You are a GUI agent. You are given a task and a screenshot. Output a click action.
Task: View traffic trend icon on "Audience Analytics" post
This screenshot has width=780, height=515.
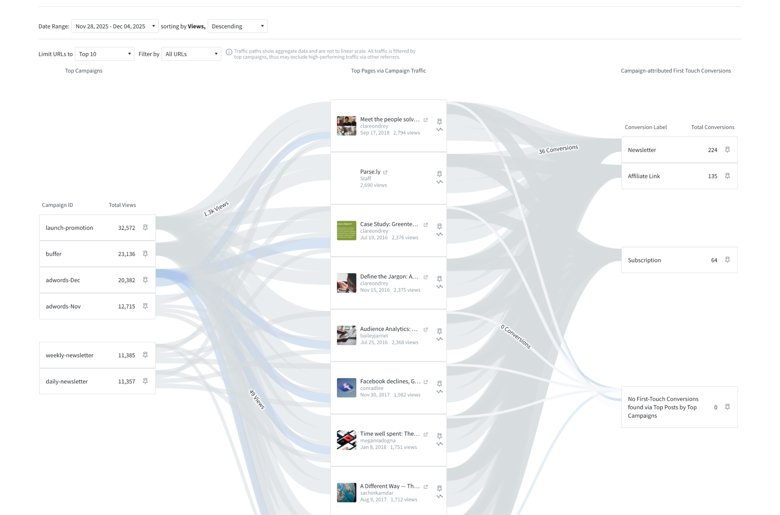[x=439, y=339]
